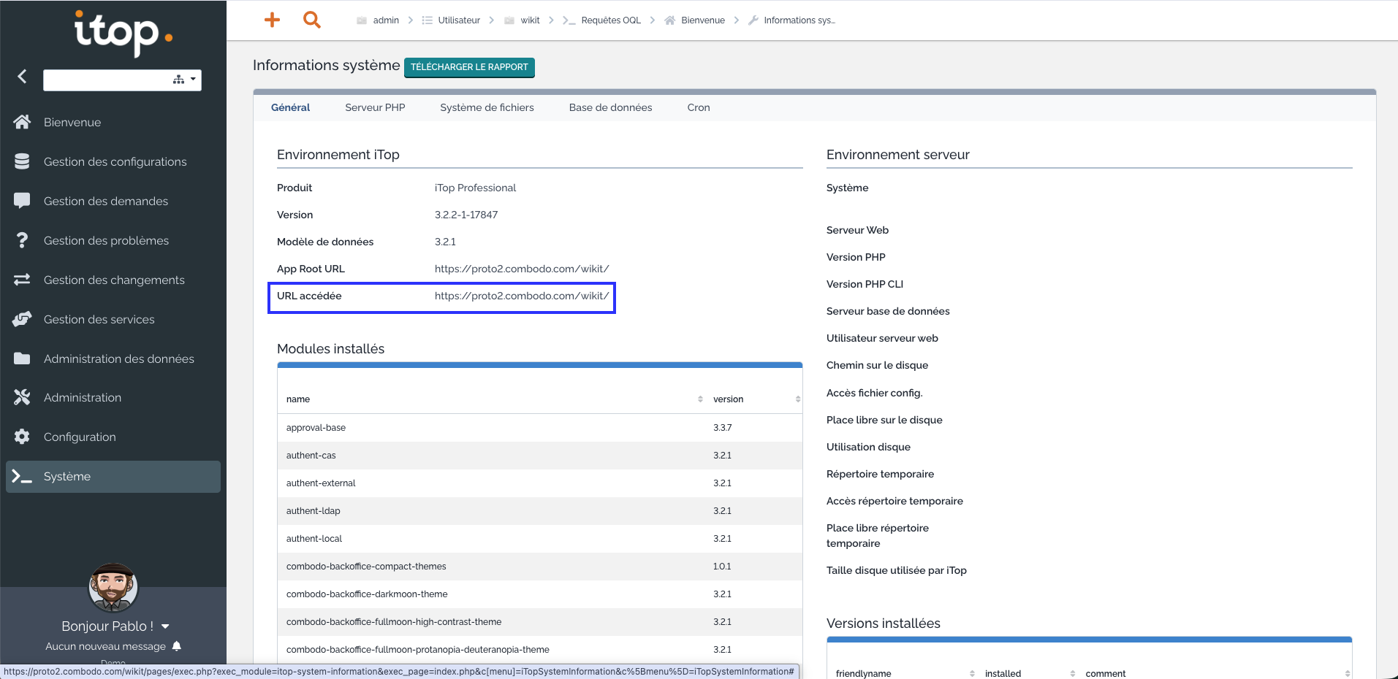The image size is (1398, 679).
Task: Open organization selector dropdown arrow
Action: pos(193,79)
